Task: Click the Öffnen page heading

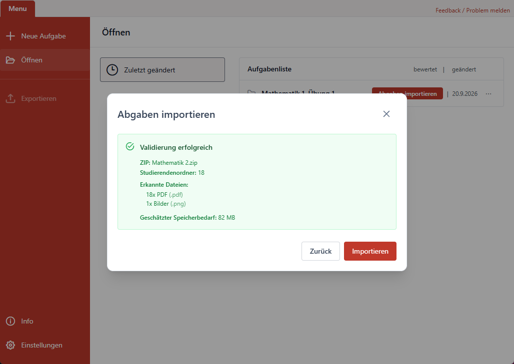Action: (x=116, y=32)
